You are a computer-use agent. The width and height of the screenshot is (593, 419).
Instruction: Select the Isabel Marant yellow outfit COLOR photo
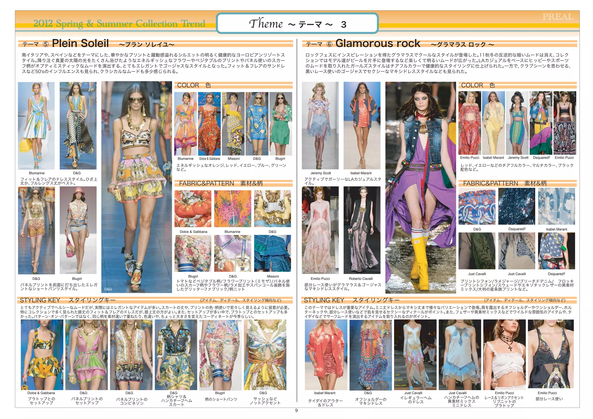pyautogui.click(x=493, y=123)
